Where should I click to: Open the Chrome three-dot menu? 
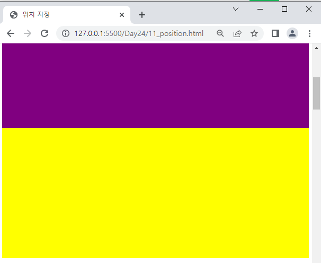[x=309, y=33]
